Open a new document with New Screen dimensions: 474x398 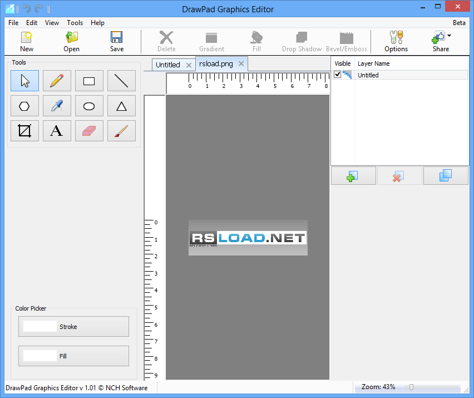pyautogui.click(x=26, y=41)
